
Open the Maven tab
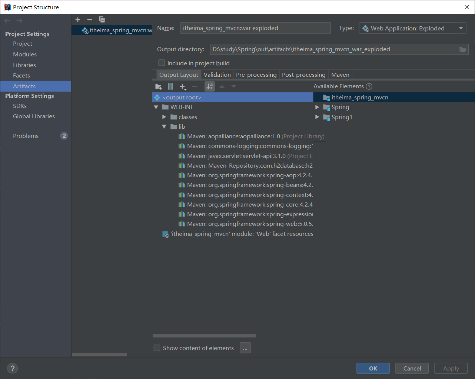(340, 75)
